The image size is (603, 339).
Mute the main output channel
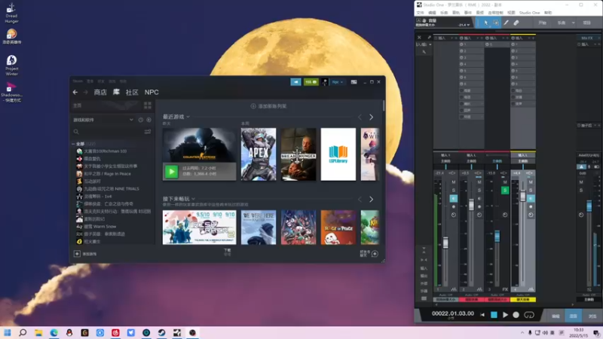pyautogui.click(x=581, y=182)
